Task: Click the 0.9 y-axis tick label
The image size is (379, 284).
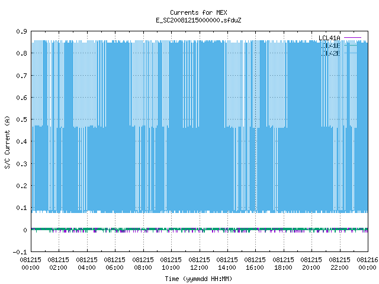Action: click(x=21, y=31)
